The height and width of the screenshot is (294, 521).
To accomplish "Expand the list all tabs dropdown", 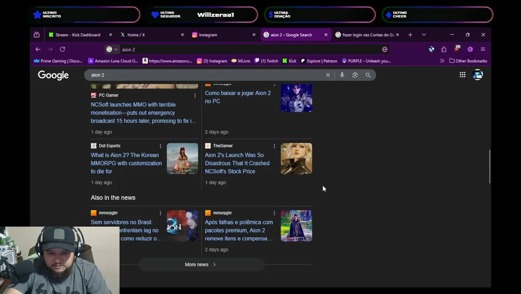I will pos(424,35).
